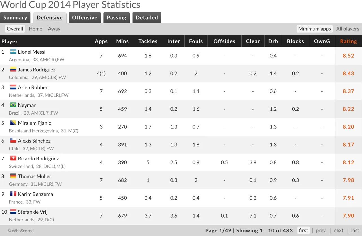The height and width of the screenshot is (236, 362).
Task: Click the France flag beside Karim Benzema
Action: 13,194
